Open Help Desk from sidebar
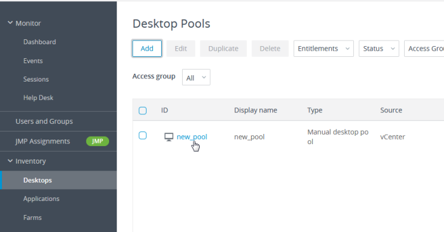The width and height of the screenshot is (444, 232). coord(38,97)
